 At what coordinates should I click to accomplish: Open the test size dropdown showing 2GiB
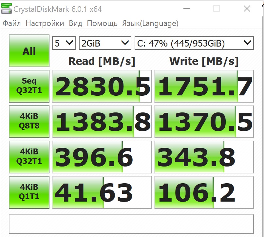coord(105,43)
